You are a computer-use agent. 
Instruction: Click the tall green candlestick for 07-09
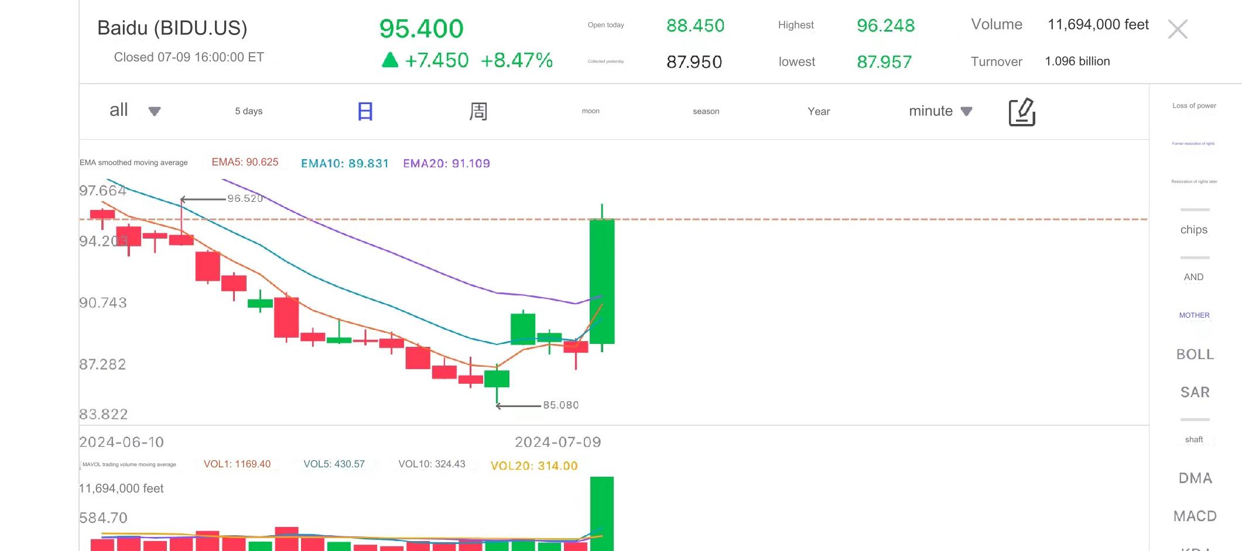pyautogui.click(x=601, y=281)
